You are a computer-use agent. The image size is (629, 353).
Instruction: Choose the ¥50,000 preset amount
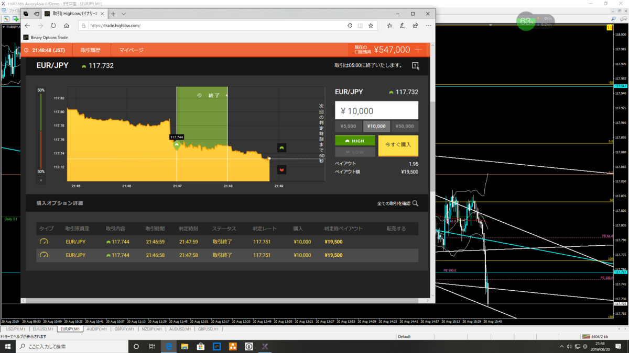pos(405,126)
